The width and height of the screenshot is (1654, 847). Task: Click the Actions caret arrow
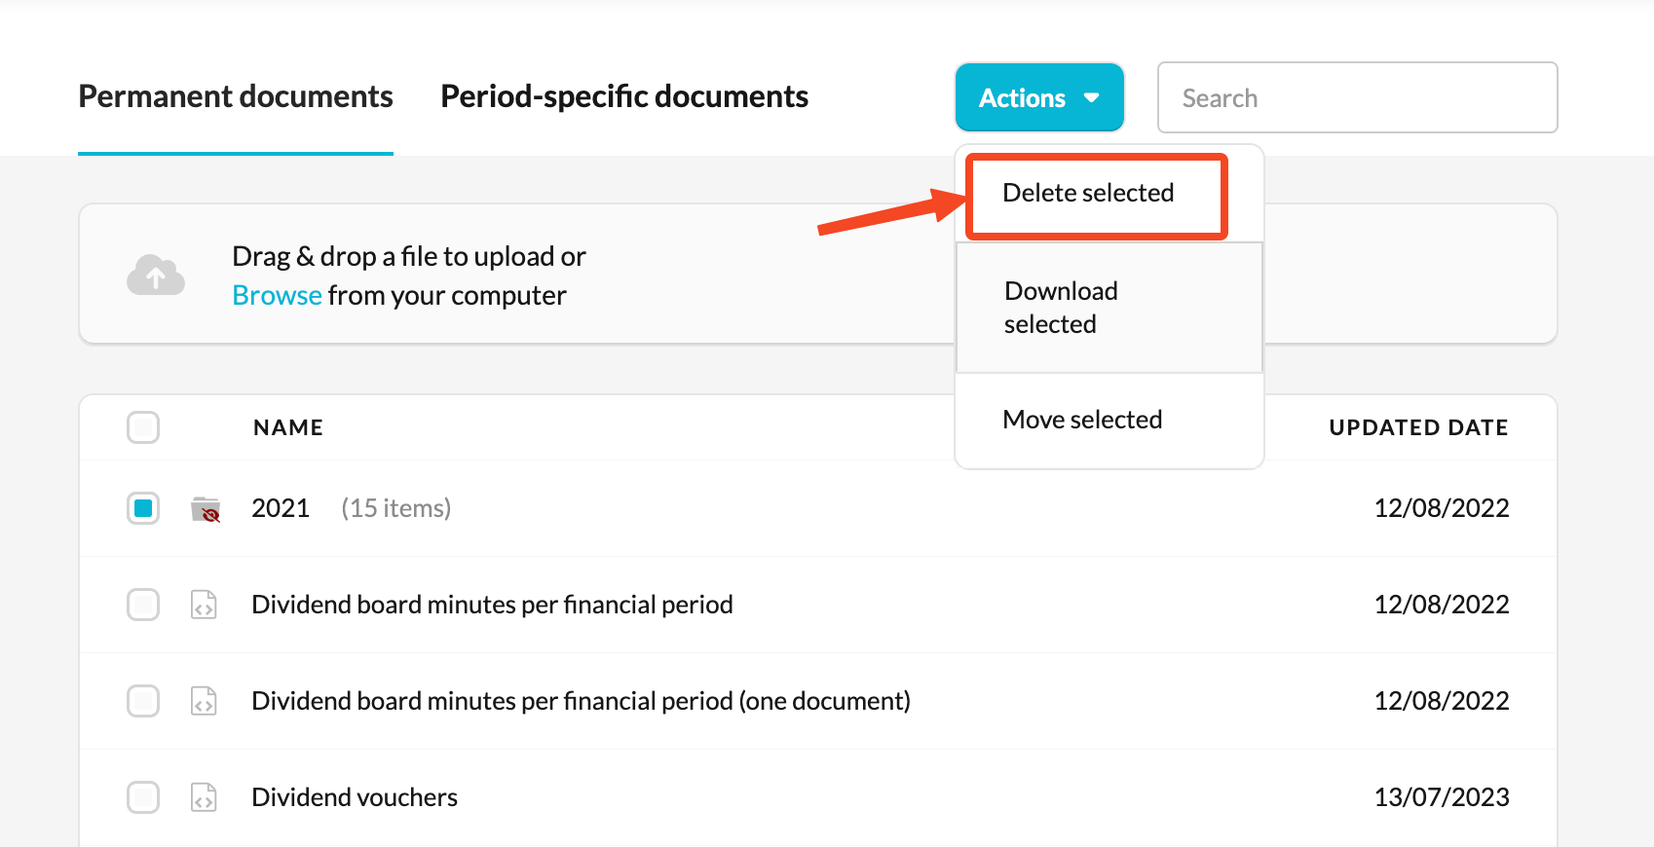pos(1092,98)
